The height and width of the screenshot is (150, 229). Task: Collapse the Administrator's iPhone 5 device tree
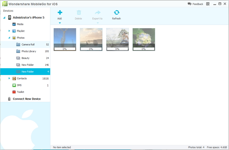point(4,18)
